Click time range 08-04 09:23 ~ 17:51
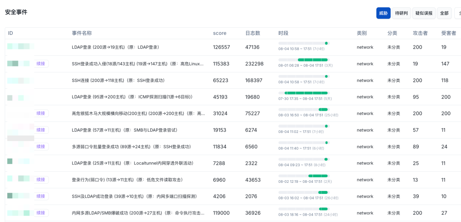Image resolution: width=461 pixels, height=222 pixels. tap(302, 165)
